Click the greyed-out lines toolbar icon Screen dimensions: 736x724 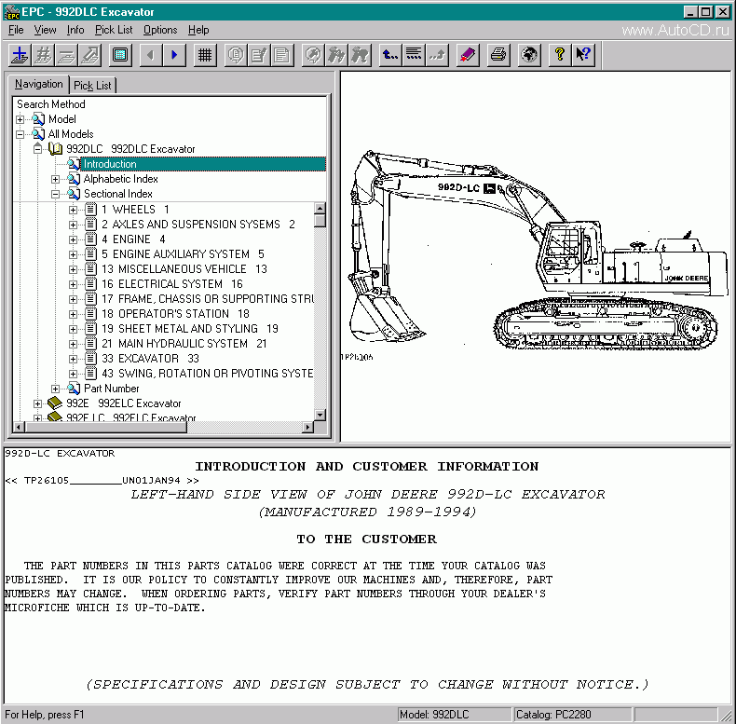[x=66, y=55]
